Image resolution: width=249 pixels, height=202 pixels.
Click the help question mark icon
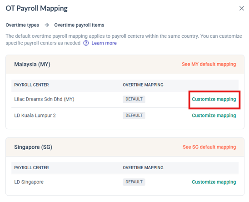pyautogui.click(x=86, y=43)
